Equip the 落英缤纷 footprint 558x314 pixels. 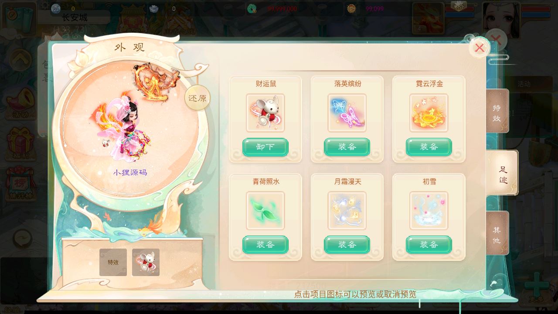click(347, 147)
